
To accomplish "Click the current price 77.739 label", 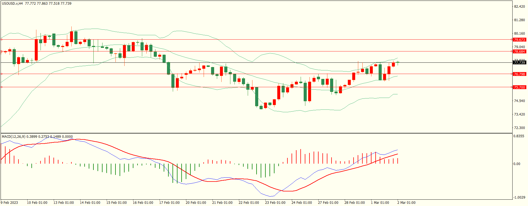I will 519,63.
